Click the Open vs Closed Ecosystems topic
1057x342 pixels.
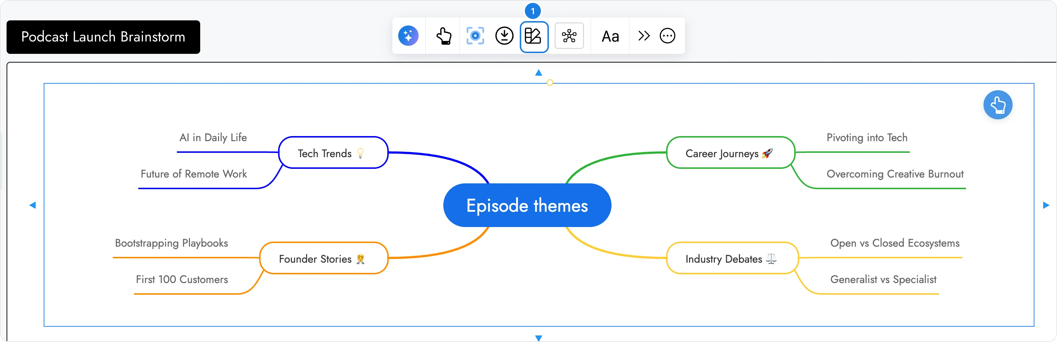(895, 243)
